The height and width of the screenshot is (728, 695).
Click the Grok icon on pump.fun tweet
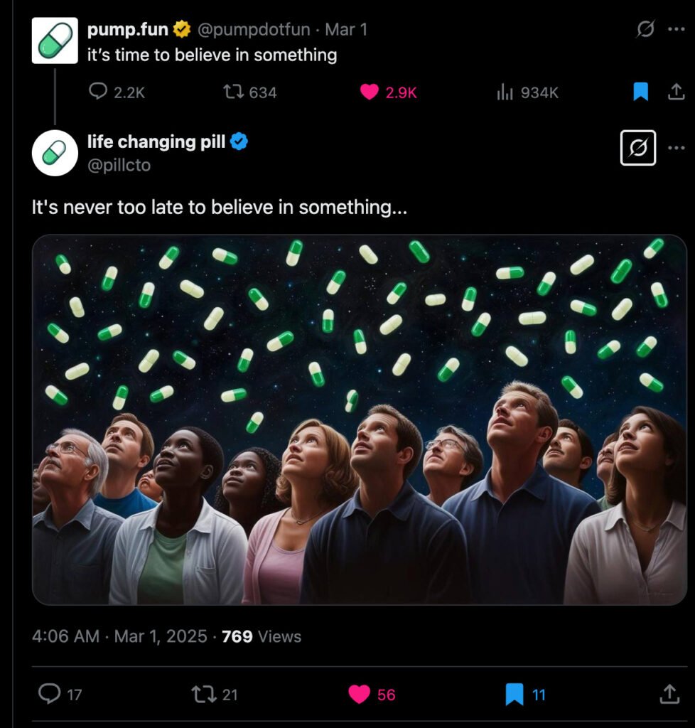click(645, 29)
